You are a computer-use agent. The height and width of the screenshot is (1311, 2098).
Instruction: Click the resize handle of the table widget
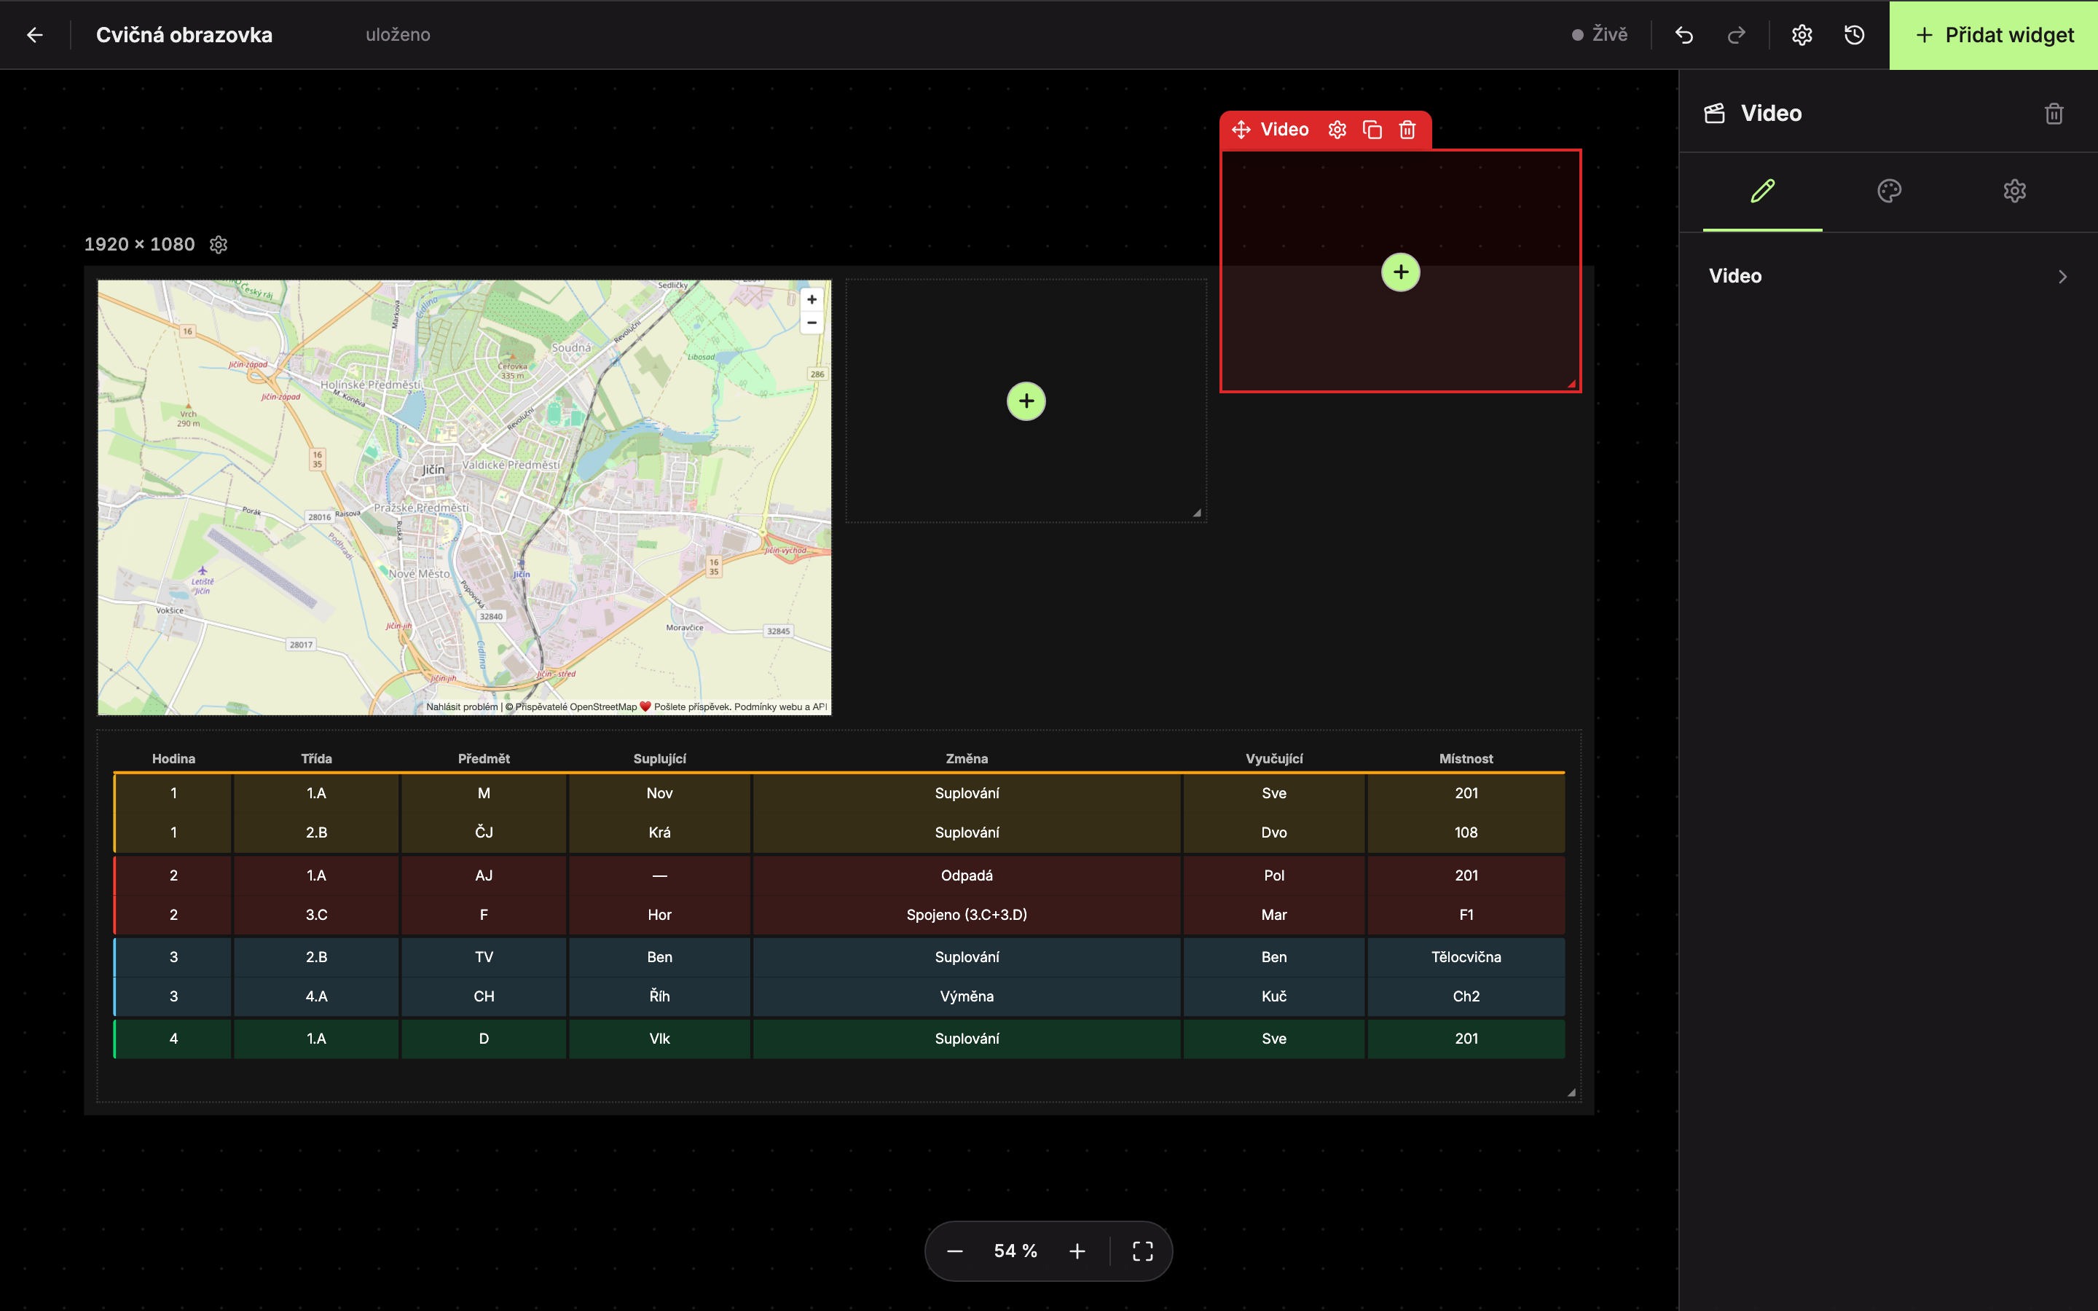tap(1572, 1092)
